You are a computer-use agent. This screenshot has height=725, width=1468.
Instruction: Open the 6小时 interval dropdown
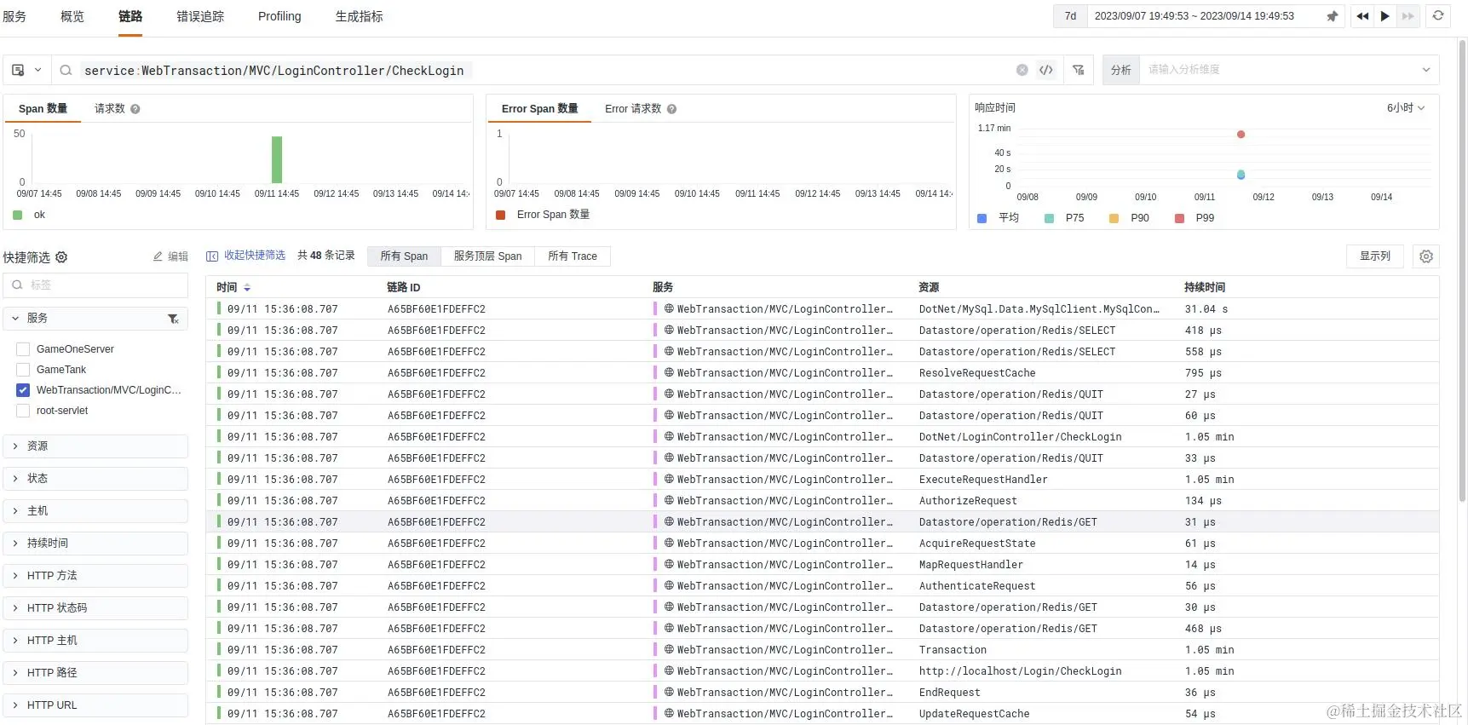pyautogui.click(x=1406, y=108)
